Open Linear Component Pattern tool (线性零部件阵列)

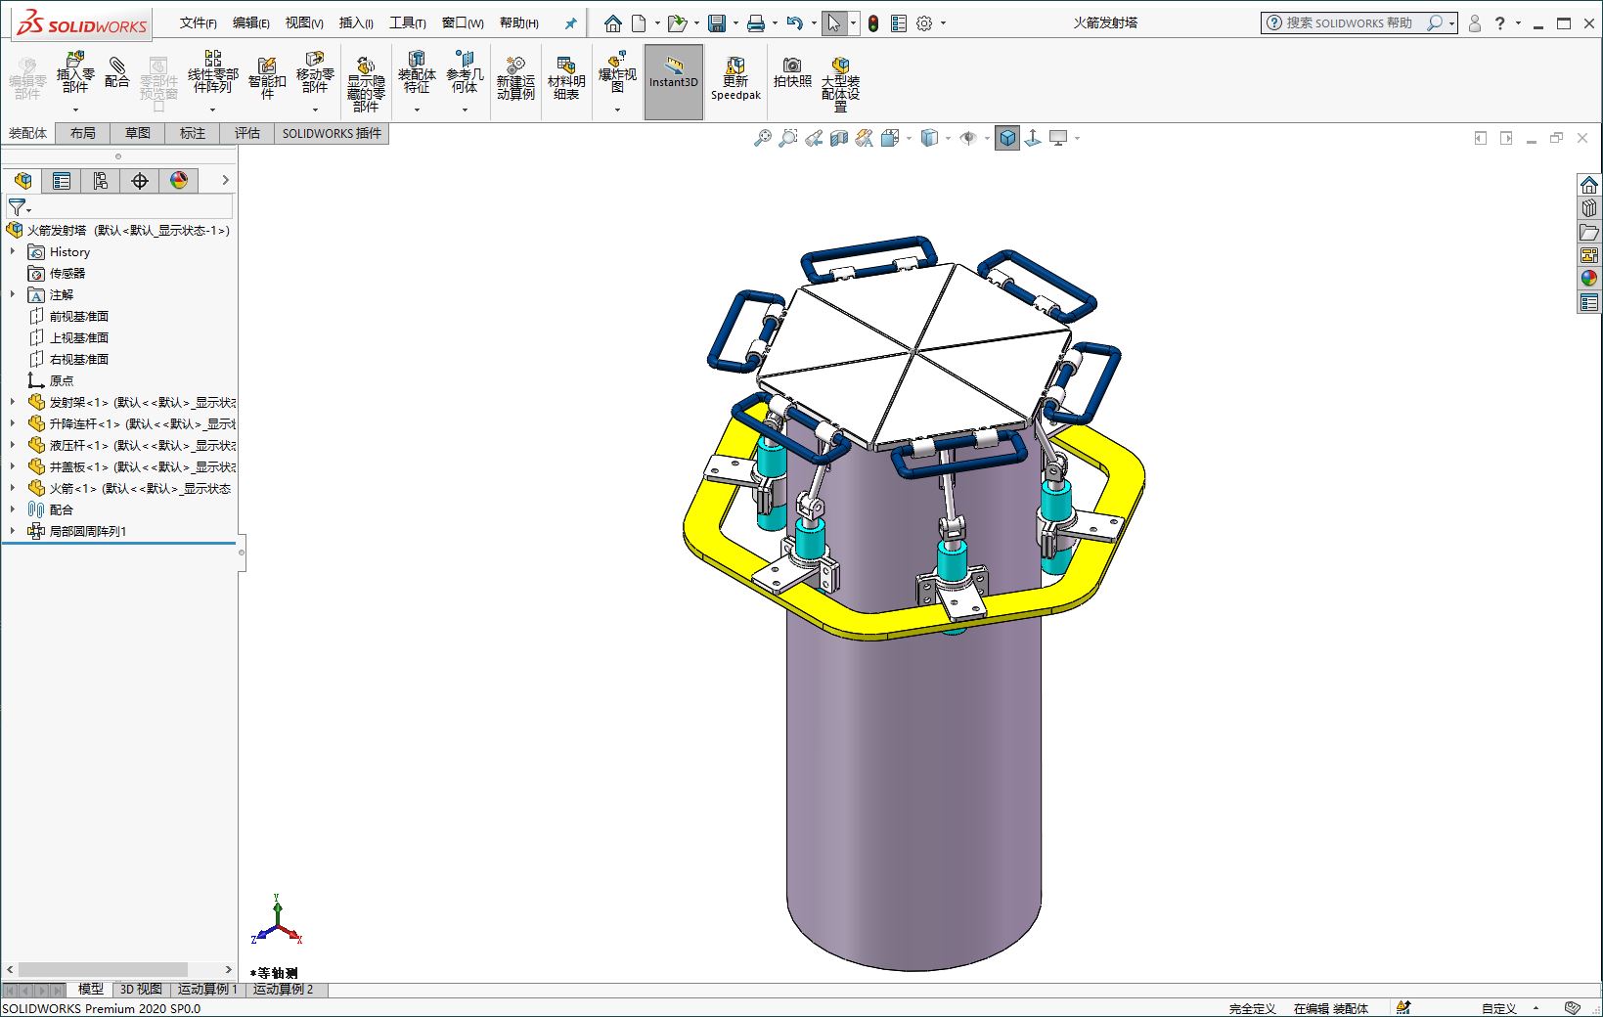212,74
